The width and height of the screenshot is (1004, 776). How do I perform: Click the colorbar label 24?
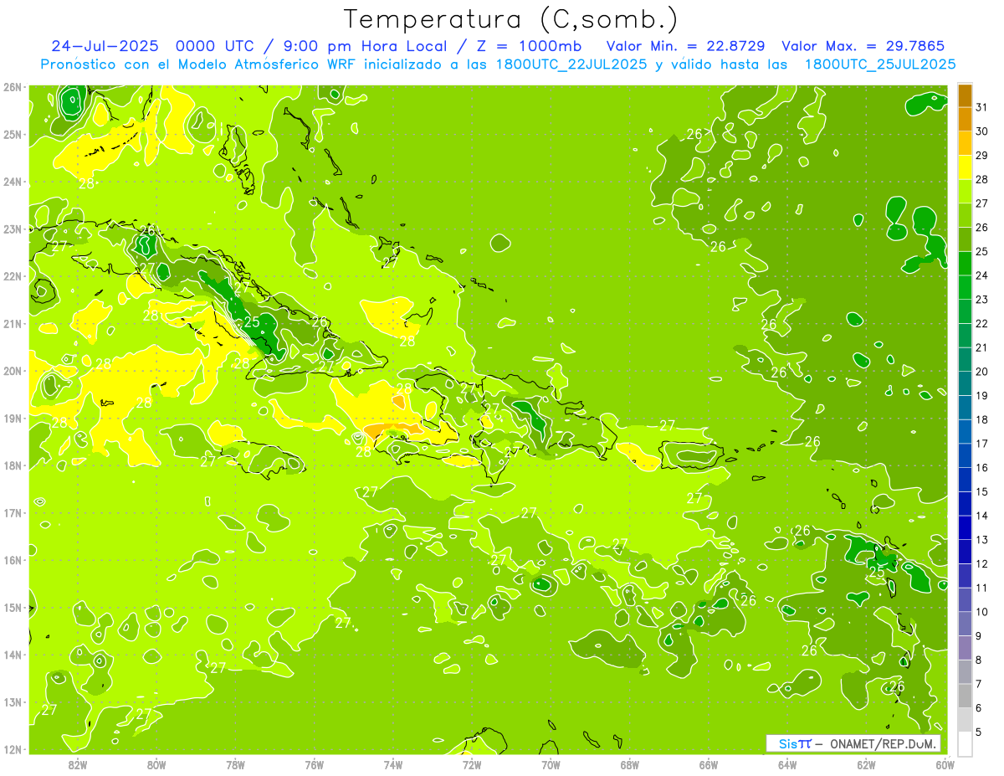981,275
